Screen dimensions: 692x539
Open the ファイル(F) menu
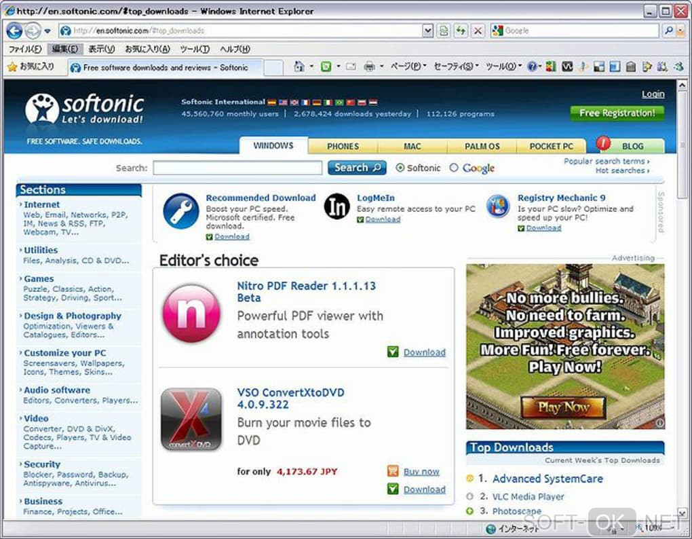click(x=25, y=49)
